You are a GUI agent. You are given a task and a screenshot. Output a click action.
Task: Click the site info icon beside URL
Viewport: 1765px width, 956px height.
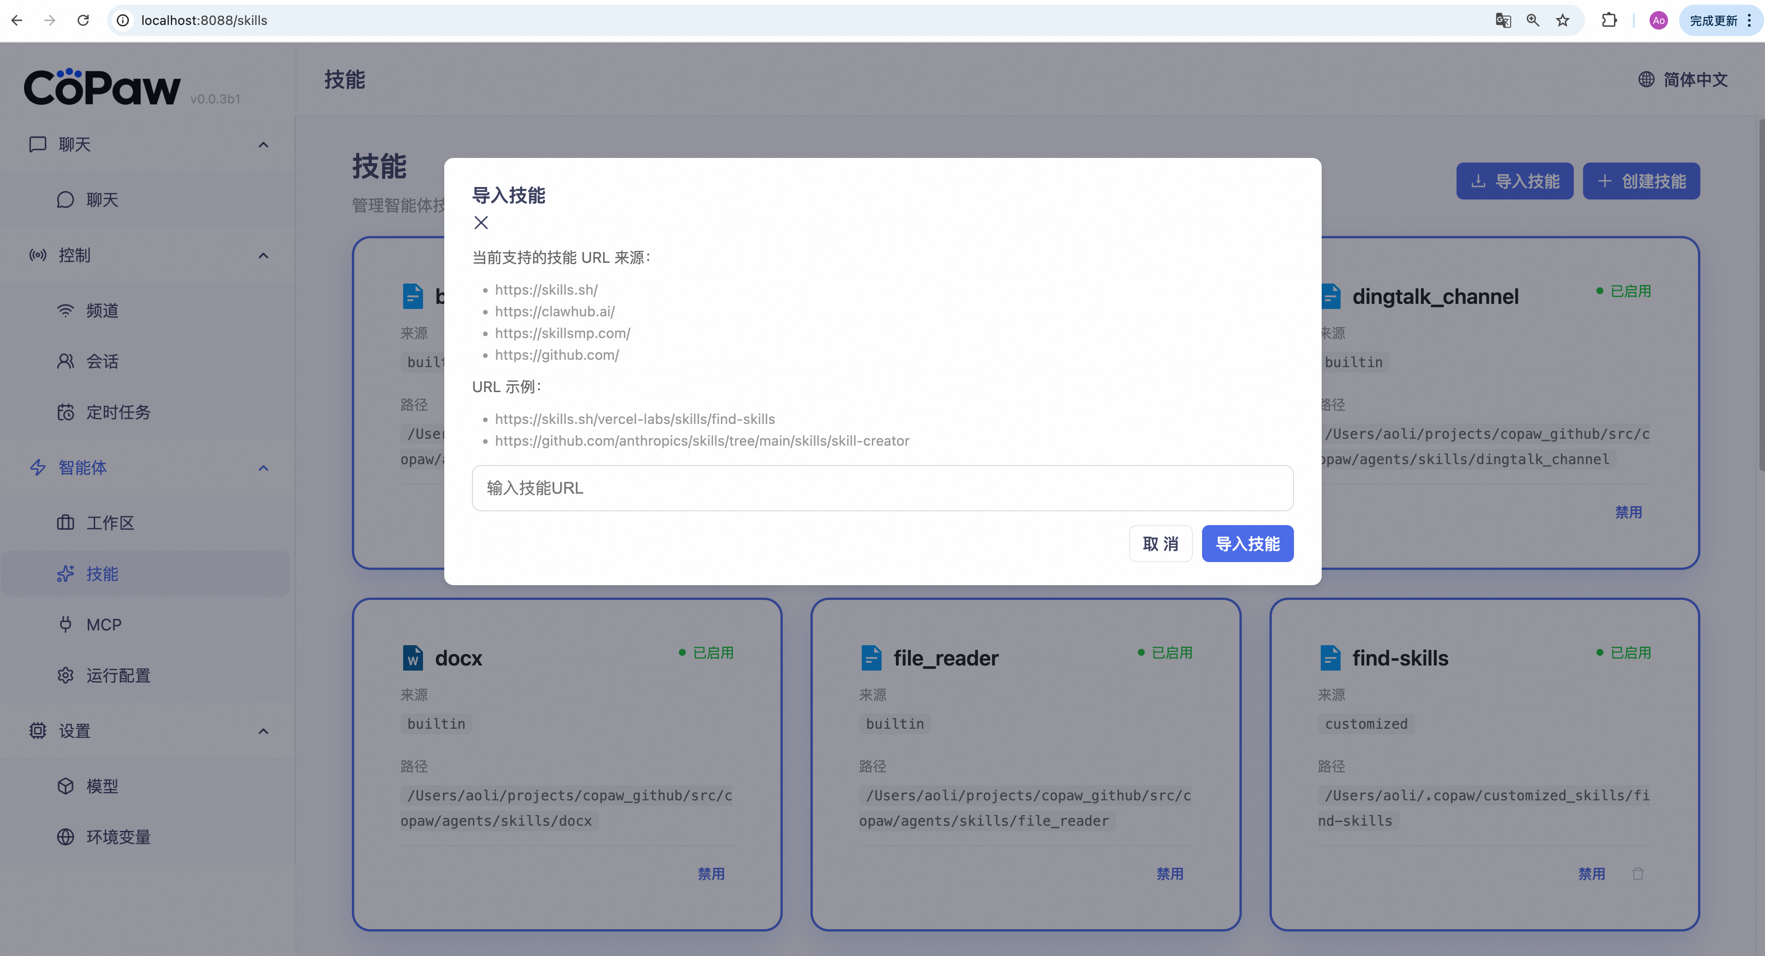pyautogui.click(x=123, y=21)
